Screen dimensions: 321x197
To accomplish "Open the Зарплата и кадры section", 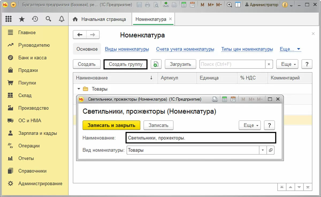I will (x=38, y=133).
